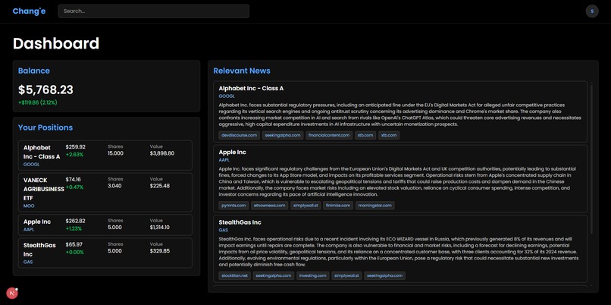This screenshot has height=305, width=611.
Task: Click the +2.63% change for Alphabet
Action: coord(74,155)
